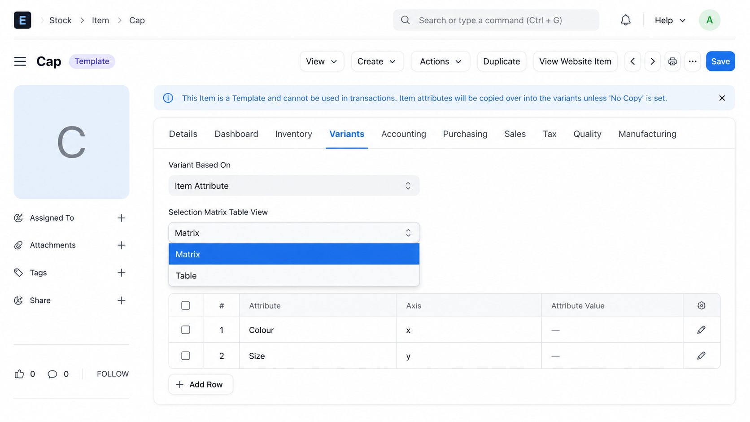Click the Tags label icon
This screenshot has width=750, height=422.
18,273
